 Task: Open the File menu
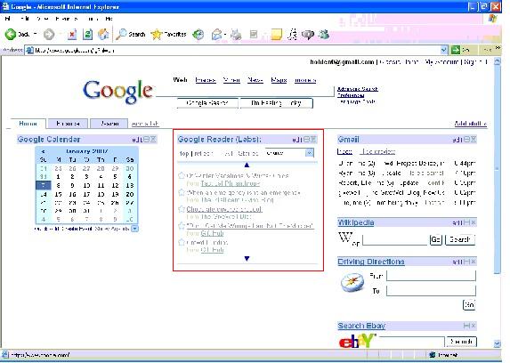pos(7,19)
